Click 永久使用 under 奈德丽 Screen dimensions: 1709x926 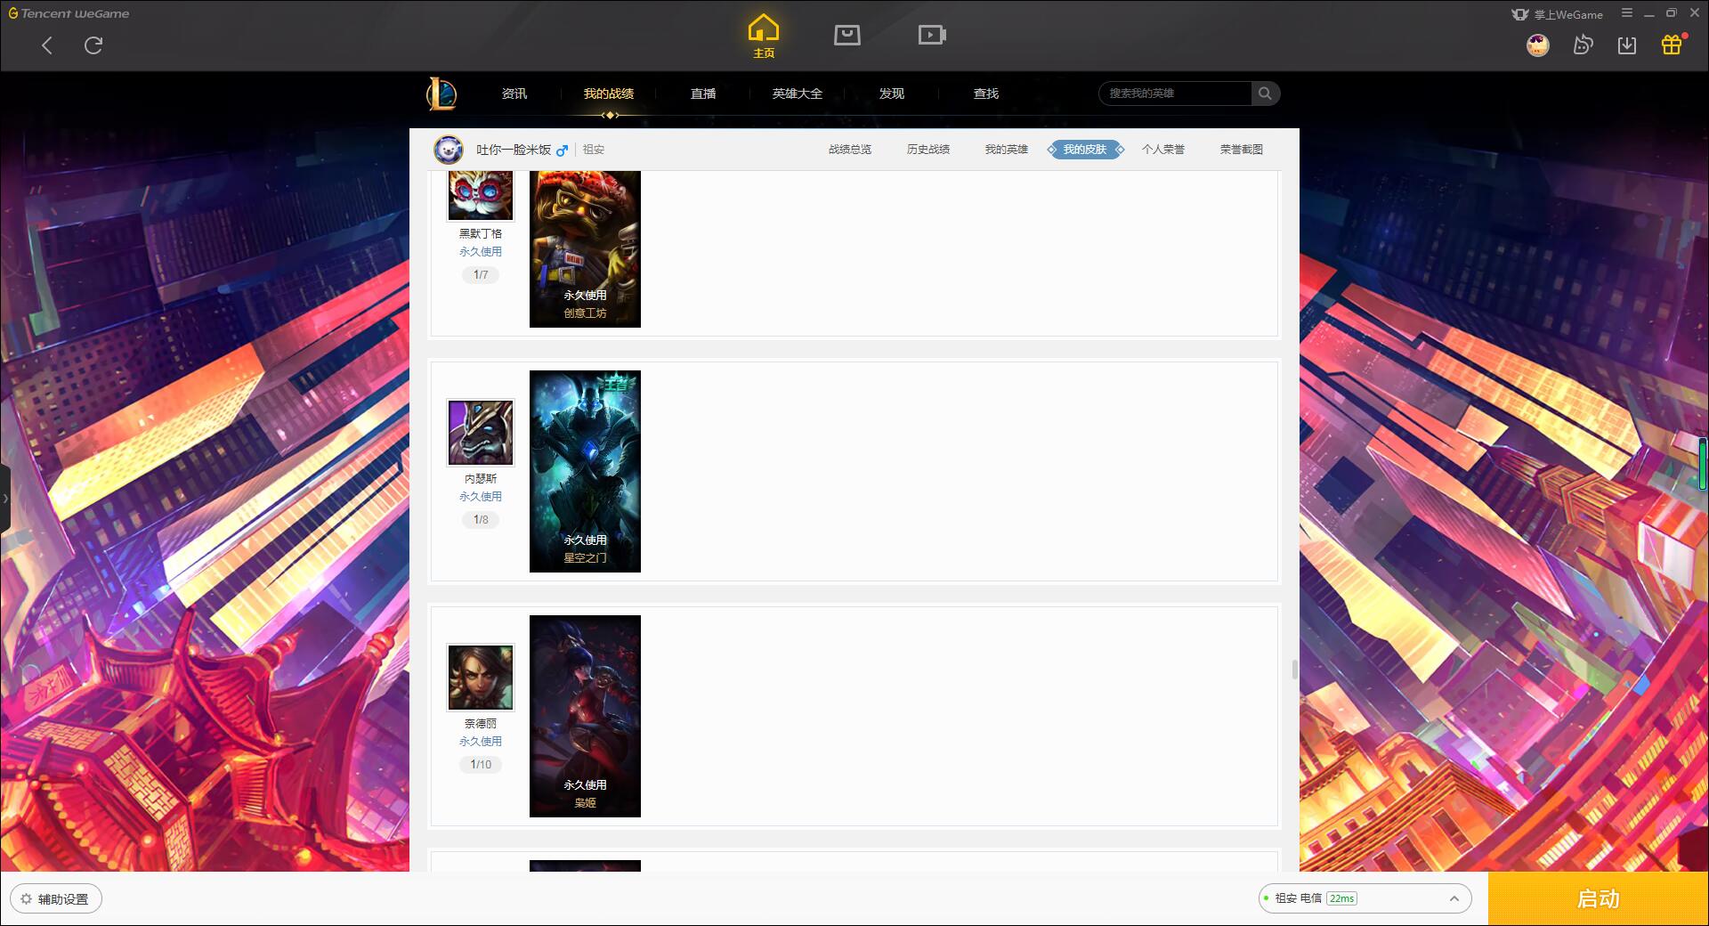481,742
